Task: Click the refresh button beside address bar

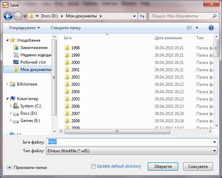Action: (x=142, y=16)
